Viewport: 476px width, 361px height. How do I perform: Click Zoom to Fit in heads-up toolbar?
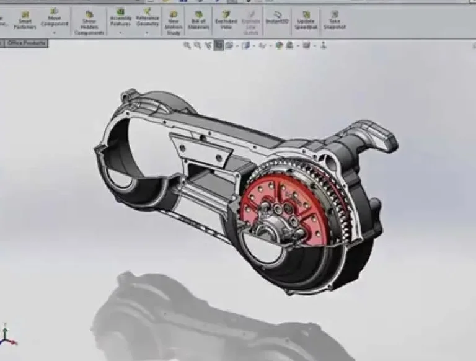click(187, 45)
